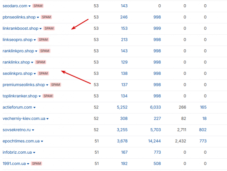Expand dropdown arrow next to sovsekretno.ru
The width and height of the screenshot is (227, 171).
click(33, 130)
